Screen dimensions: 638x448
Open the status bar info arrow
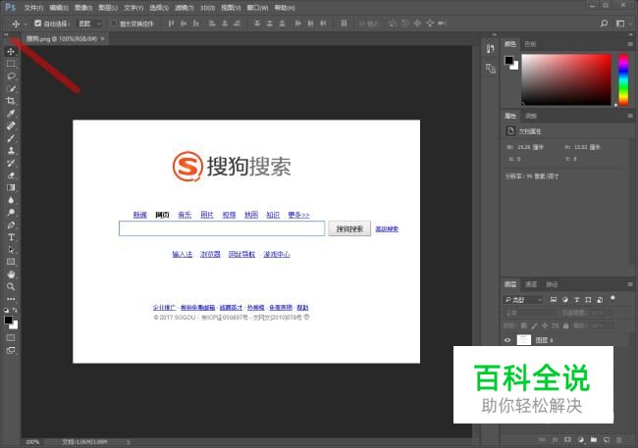[x=129, y=442]
